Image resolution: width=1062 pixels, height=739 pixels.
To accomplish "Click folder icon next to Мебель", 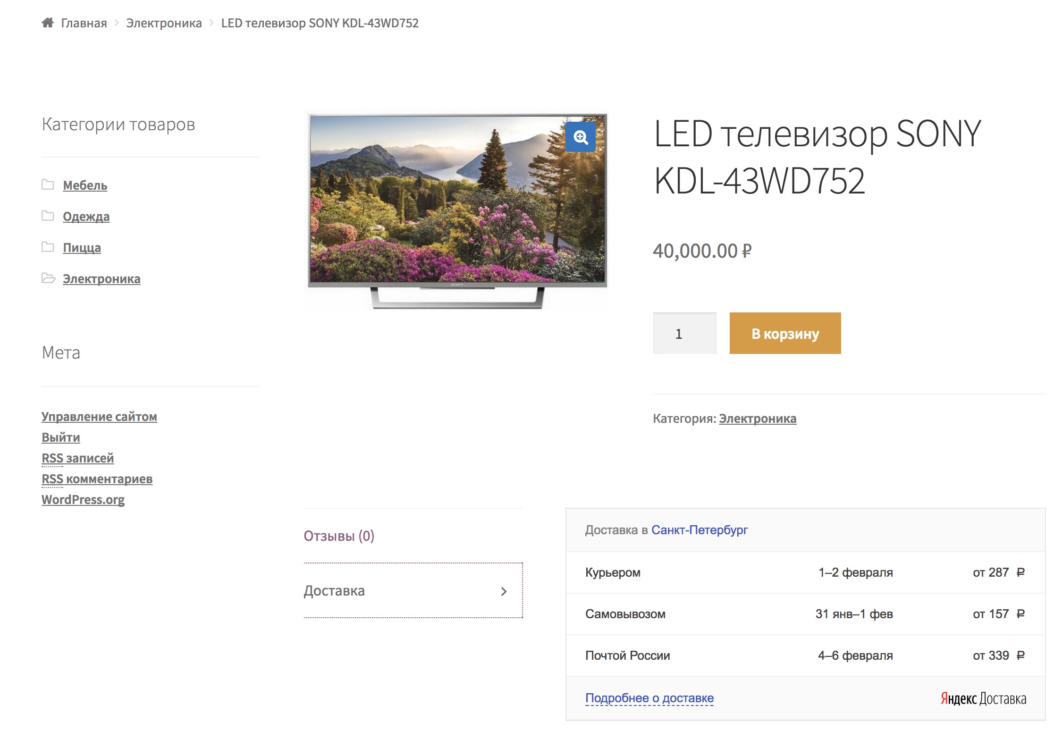I will point(48,185).
